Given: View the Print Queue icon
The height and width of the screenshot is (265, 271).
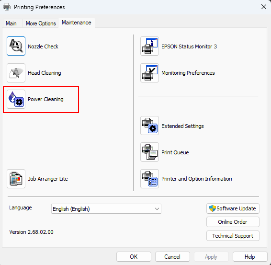Looking at the screenshot, I should [x=150, y=152].
